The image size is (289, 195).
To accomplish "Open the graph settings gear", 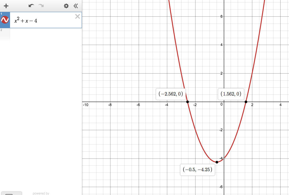I will [66, 6].
